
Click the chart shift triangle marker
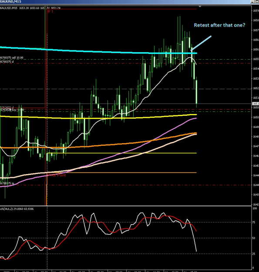200,7
